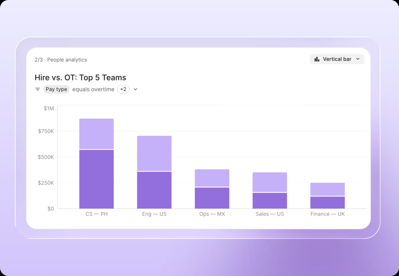
Task: Click the $1M y-axis label
Action: tap(49, 108)
